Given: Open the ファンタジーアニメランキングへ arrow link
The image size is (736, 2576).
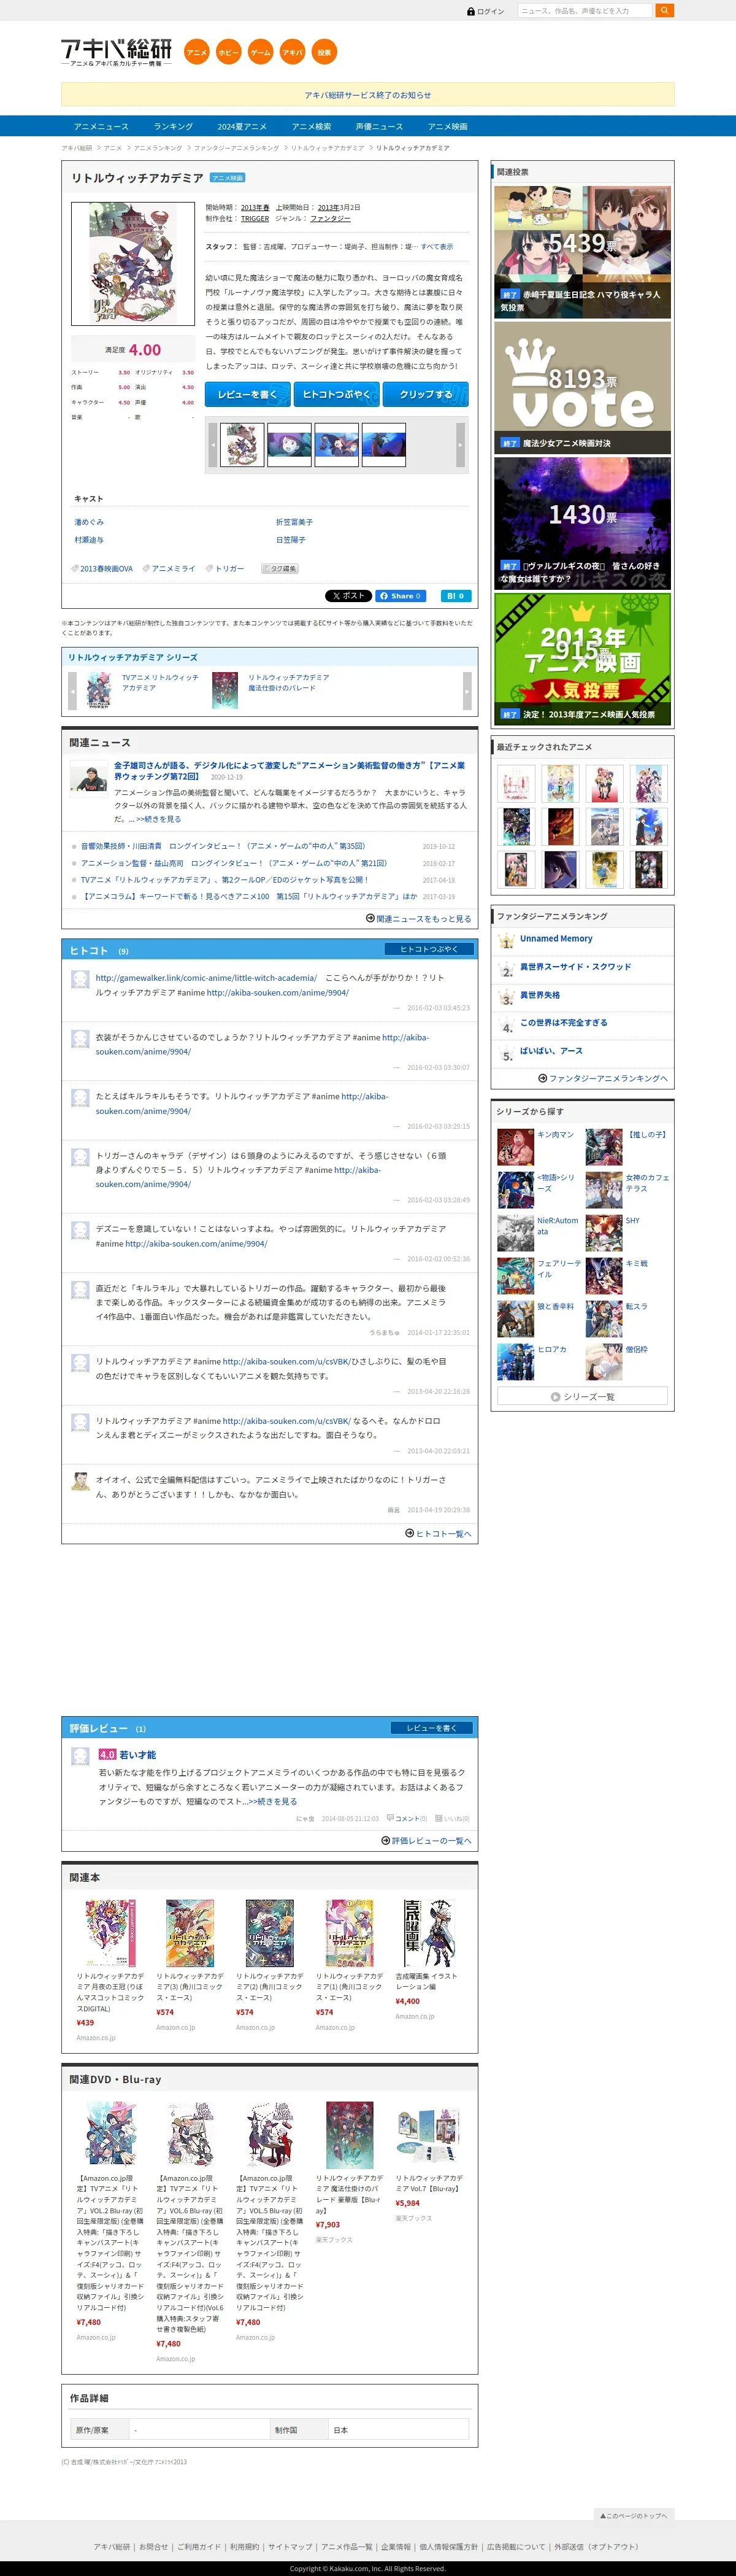Looking at the screenshot, I should (x=603, y=1078).
